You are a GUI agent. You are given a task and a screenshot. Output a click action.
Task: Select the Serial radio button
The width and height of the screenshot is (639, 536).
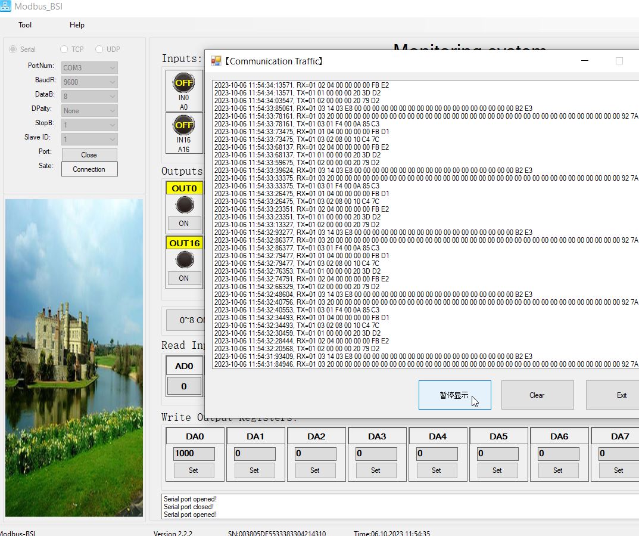click(13, 49)
